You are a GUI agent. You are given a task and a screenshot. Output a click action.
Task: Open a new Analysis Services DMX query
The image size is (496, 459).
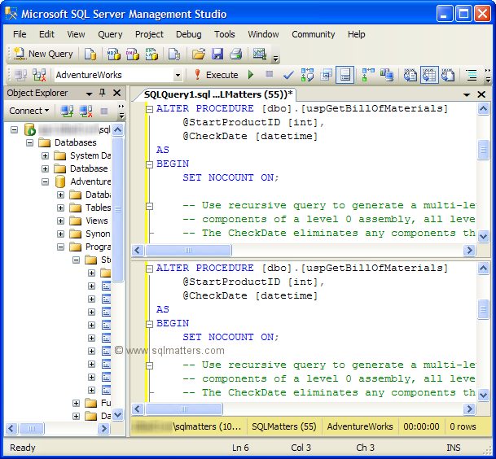pos(133,54)
